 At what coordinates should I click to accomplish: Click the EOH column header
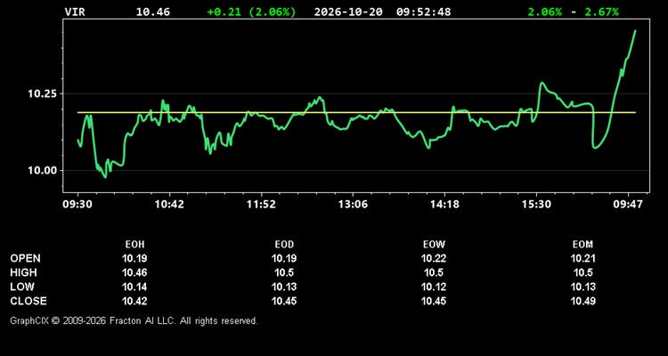(134, 245)
